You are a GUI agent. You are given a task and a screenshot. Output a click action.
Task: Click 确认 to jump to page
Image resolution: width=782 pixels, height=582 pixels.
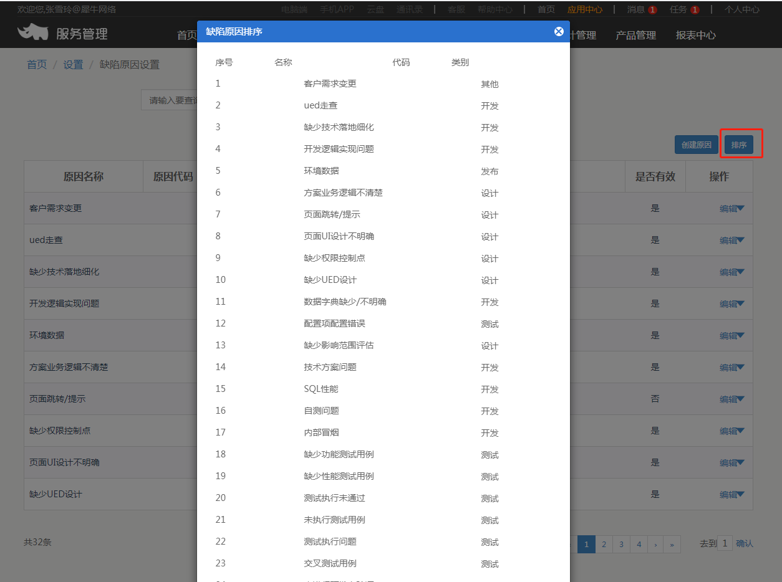tap(745, 543)
